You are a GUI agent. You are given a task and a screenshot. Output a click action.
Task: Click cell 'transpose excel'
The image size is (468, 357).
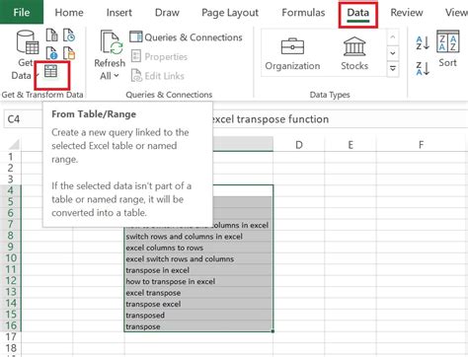(198, 304)
